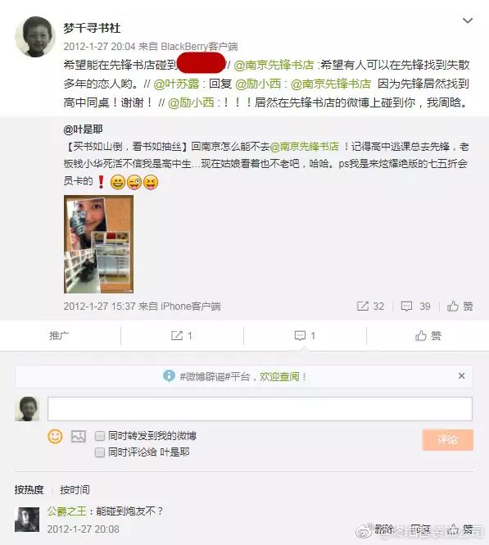Check 同时评论给 叶是耶 option
Viewport: 489px width, 545px height.
(x=100, y=452)
